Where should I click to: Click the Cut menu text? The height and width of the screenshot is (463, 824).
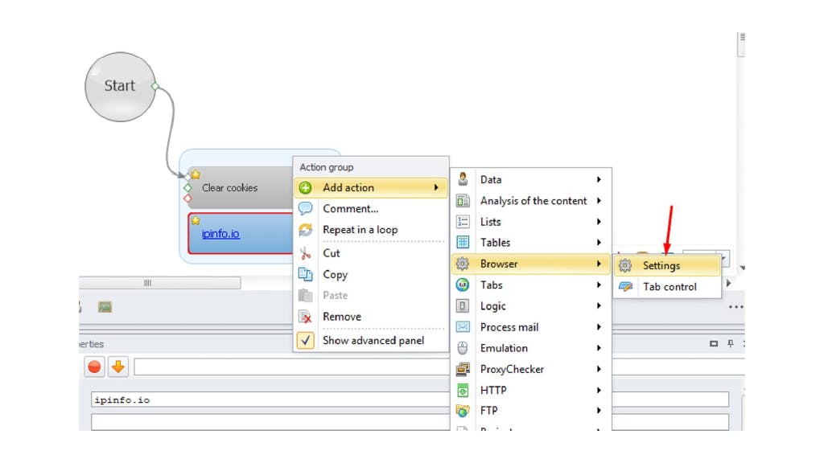[x=331, y=253]
